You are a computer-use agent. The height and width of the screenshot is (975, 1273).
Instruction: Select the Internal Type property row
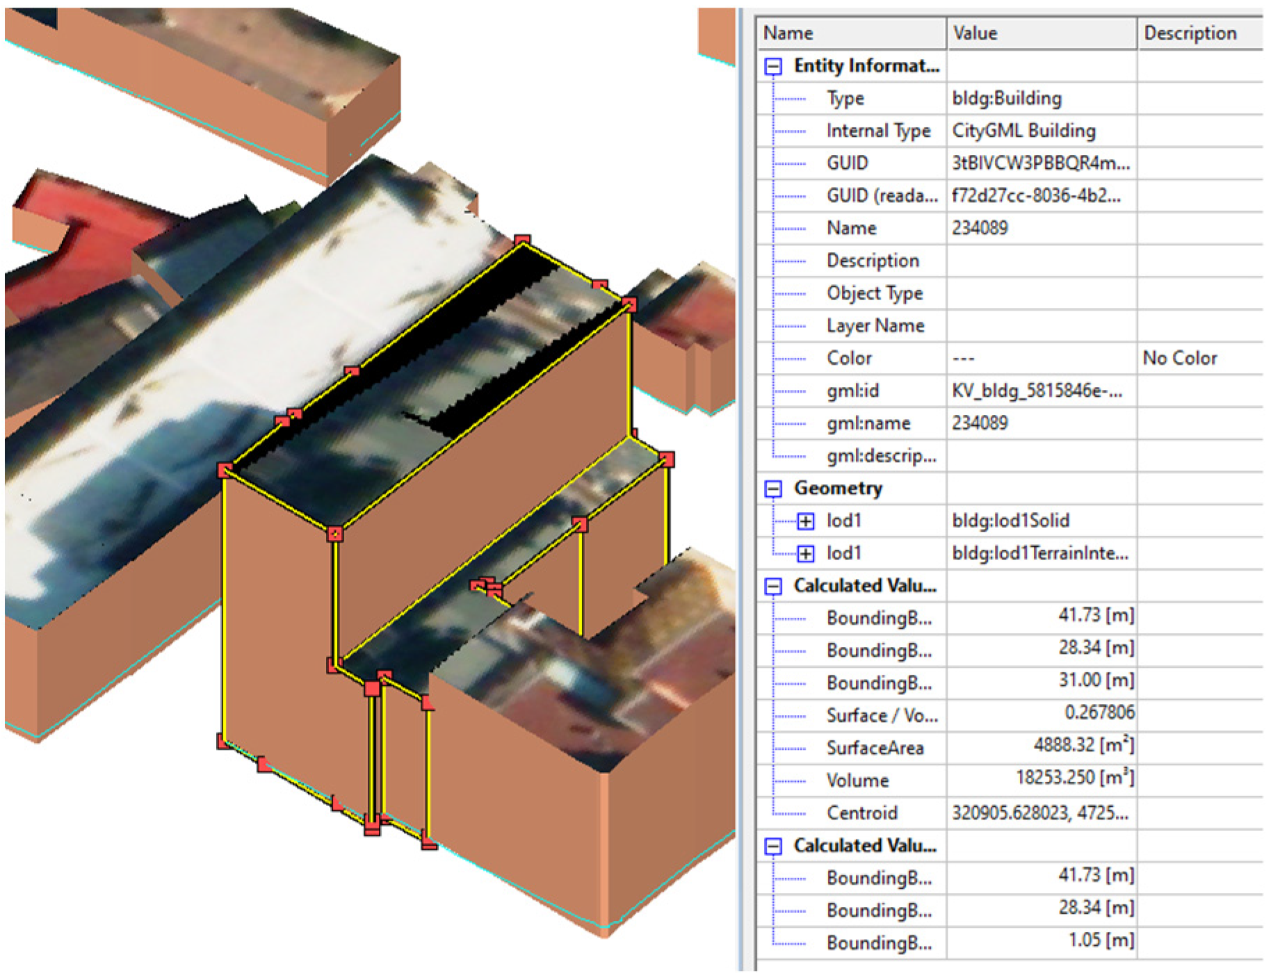tap(877, 131)
